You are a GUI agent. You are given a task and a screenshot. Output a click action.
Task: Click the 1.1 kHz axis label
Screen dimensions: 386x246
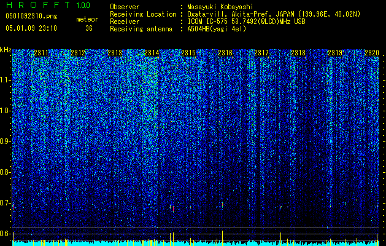5,80
